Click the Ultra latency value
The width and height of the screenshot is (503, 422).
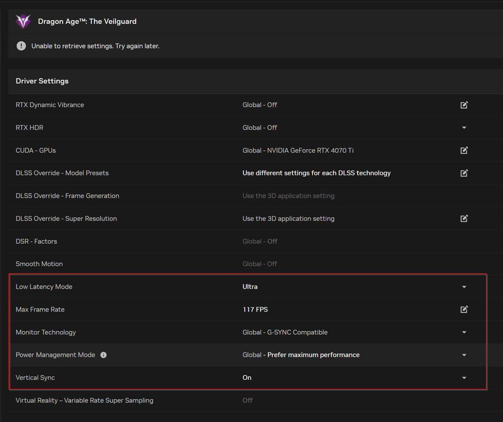(250, 287)
